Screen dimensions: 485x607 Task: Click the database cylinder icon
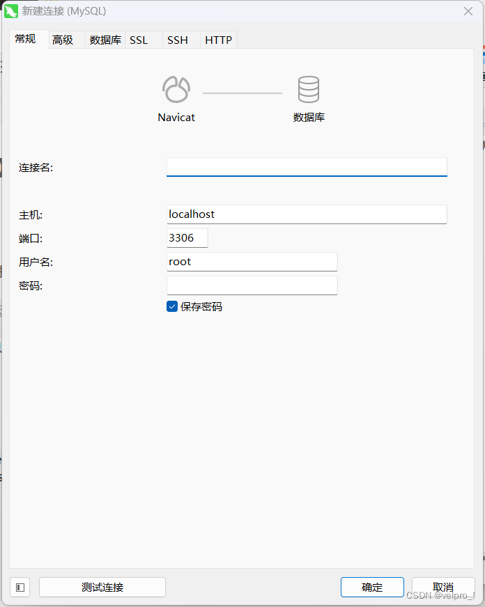[x=309, y=89]
